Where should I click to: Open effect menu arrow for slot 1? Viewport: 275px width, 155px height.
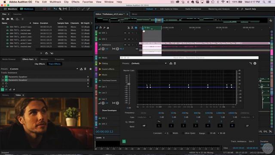(x=88, y=77)
